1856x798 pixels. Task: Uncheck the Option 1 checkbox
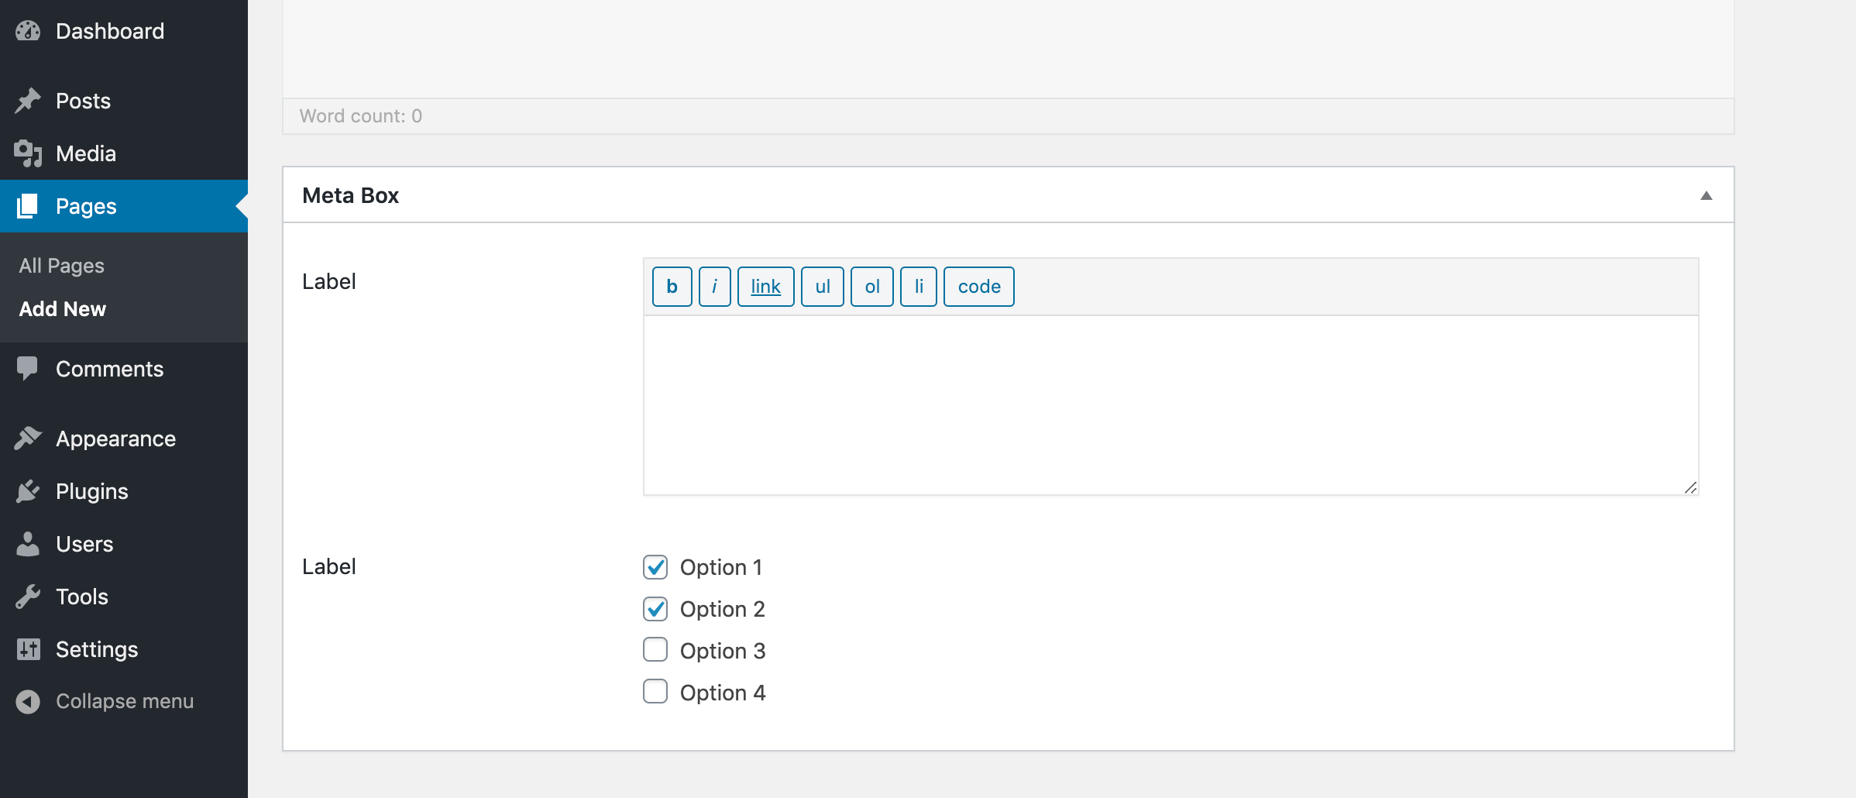click(x=655, y=566)
